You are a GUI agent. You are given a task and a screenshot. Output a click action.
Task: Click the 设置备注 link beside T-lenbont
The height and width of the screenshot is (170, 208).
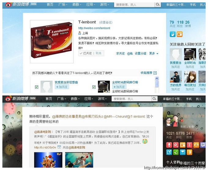[106, 23]
